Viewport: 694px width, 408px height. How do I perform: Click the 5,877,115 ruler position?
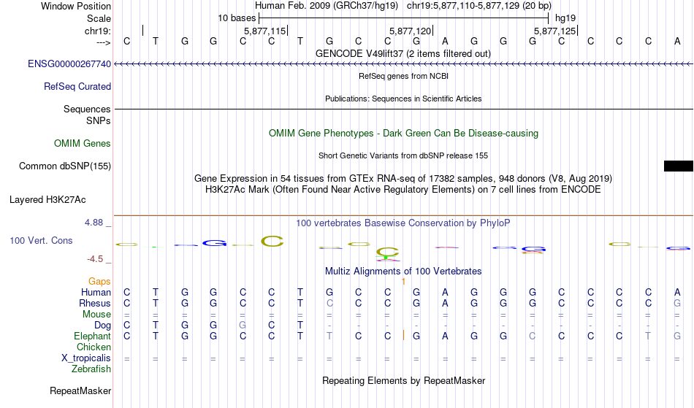pyautogui.click(x=265, y=31)
